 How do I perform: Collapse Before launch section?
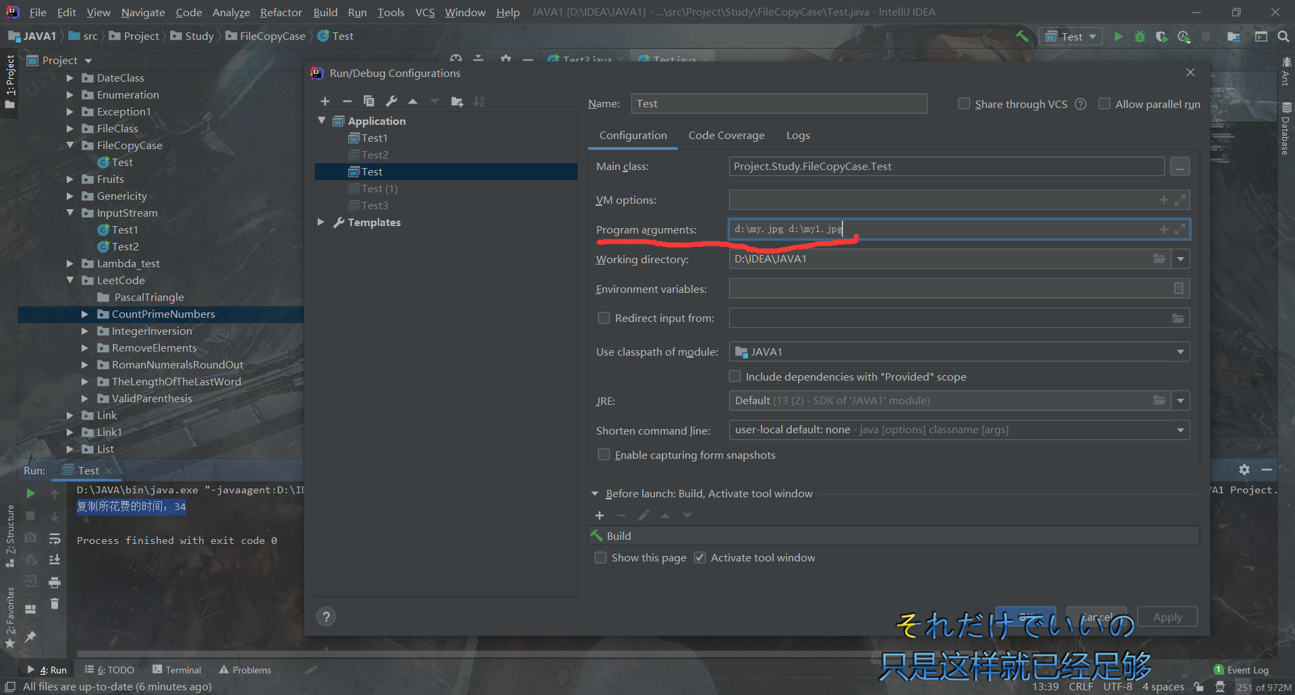(x=595, y=494)
